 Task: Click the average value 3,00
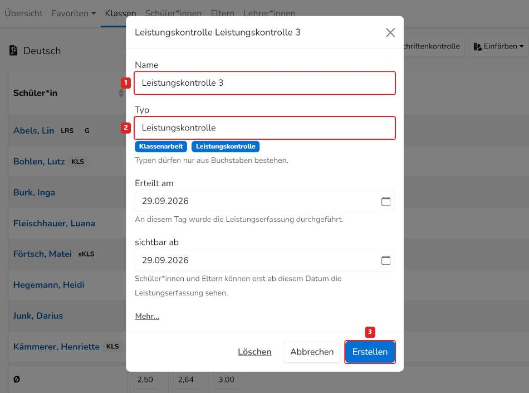coord(226,380)
